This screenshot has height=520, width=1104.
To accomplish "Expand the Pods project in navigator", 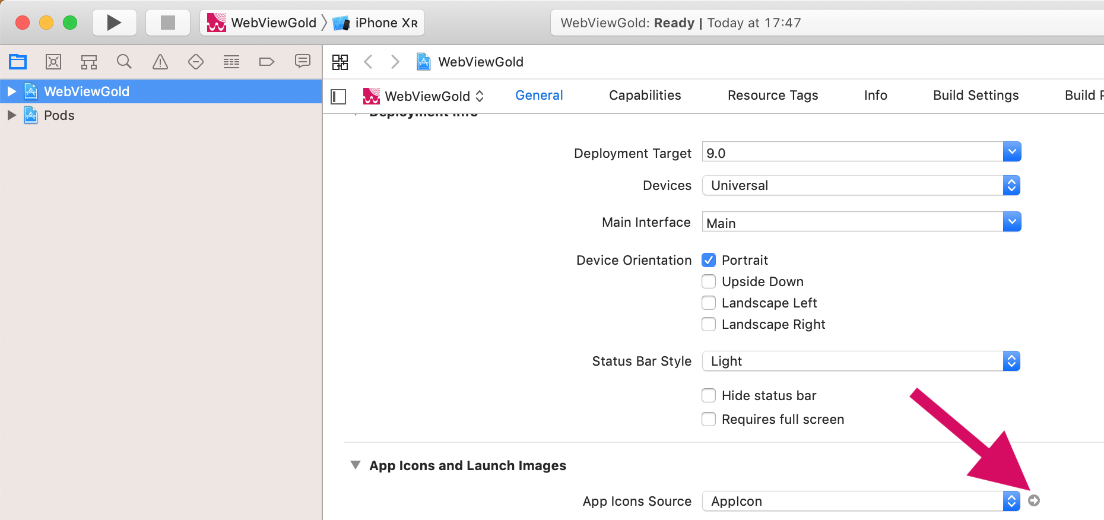I will pyautogui.click(x=11, y=115).
